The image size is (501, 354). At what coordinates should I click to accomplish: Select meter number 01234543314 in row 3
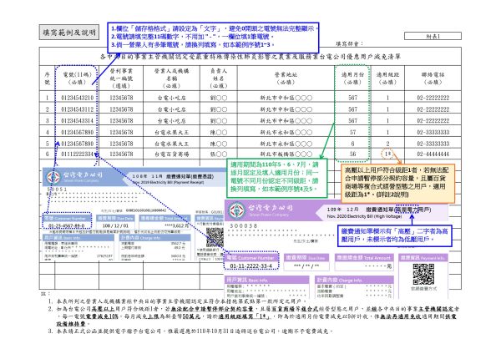click(78, 121)
